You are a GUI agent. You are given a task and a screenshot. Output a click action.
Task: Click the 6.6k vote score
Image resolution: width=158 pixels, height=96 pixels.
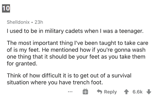pos(137,92)
